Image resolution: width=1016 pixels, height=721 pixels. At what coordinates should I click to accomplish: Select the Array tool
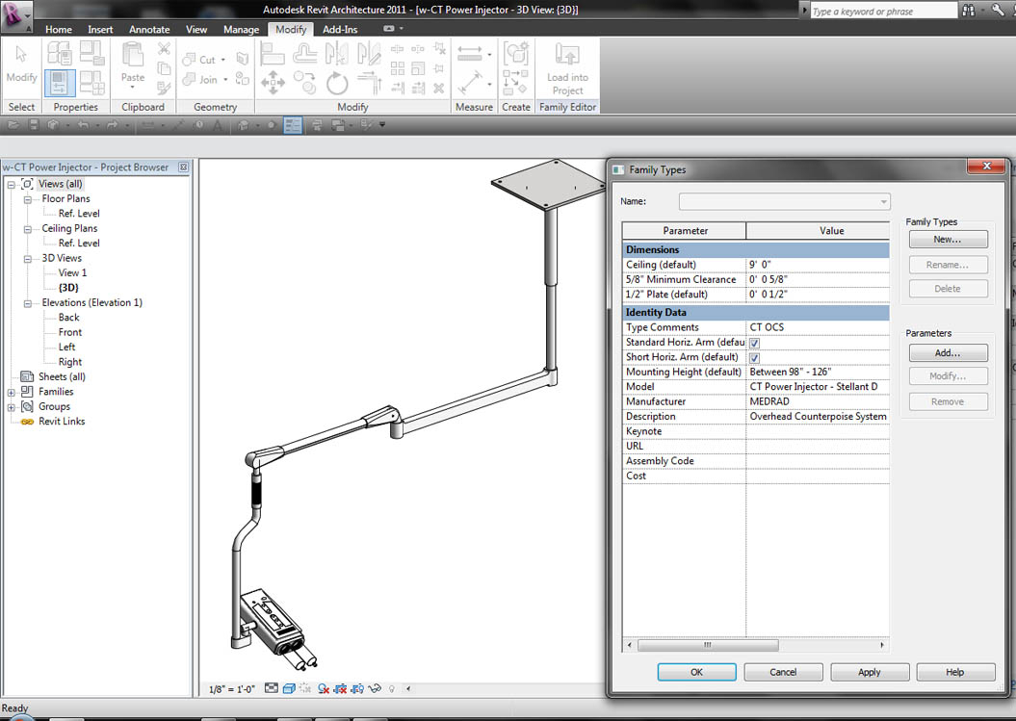pyautogui.click(x=400, y=68)
